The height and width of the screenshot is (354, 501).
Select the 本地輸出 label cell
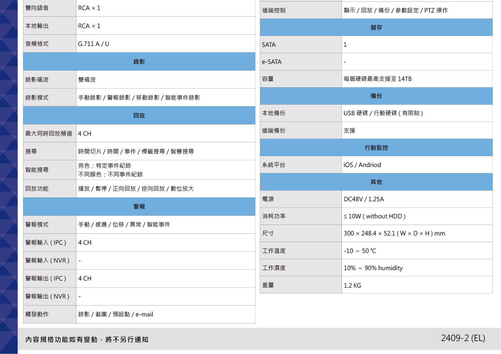(50, 26)
